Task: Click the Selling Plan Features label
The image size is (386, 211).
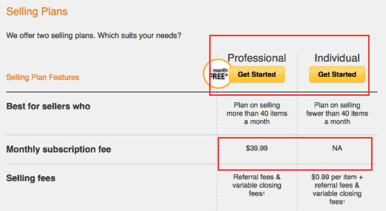Action: click(42, 77)
